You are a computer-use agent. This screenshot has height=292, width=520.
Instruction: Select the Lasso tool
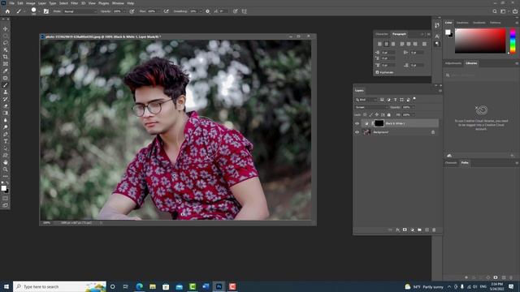click(6, 43)
